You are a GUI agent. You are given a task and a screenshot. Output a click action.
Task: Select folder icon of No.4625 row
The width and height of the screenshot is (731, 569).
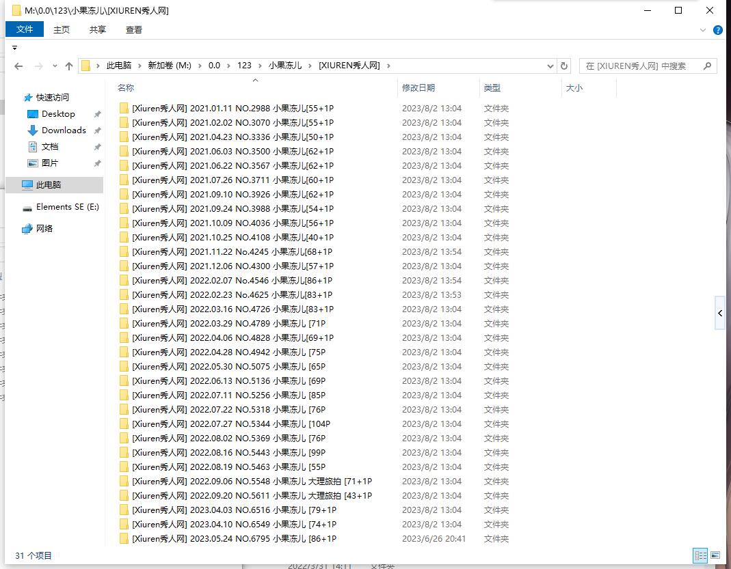[124, 294]
